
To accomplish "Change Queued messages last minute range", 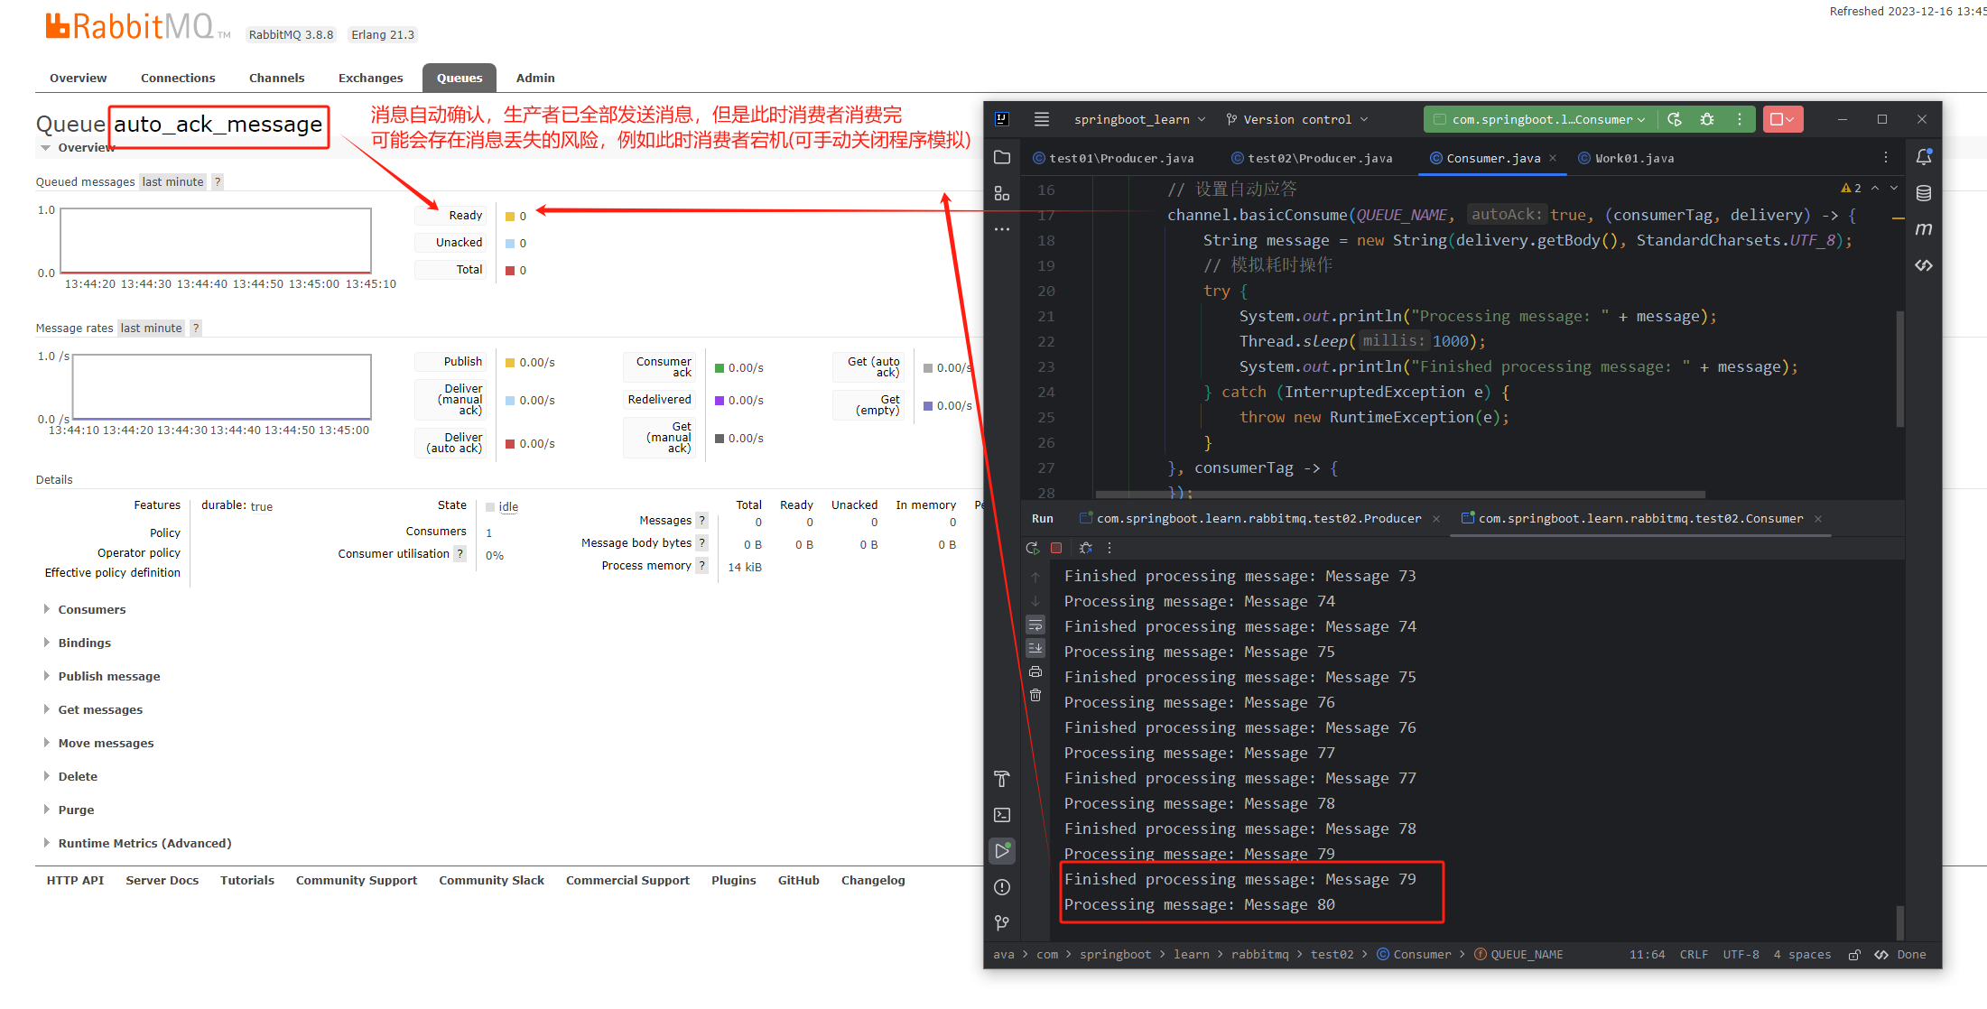I will coord(172,181).
